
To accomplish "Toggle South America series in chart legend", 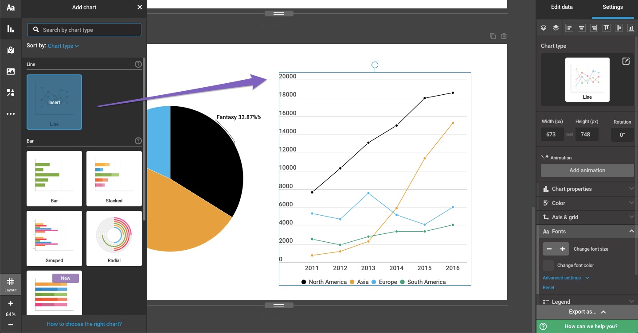I will (423, 282).
